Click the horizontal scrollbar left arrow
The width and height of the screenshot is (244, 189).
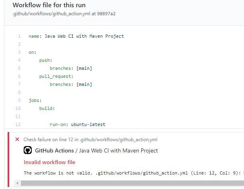click(x=17, y=183)
